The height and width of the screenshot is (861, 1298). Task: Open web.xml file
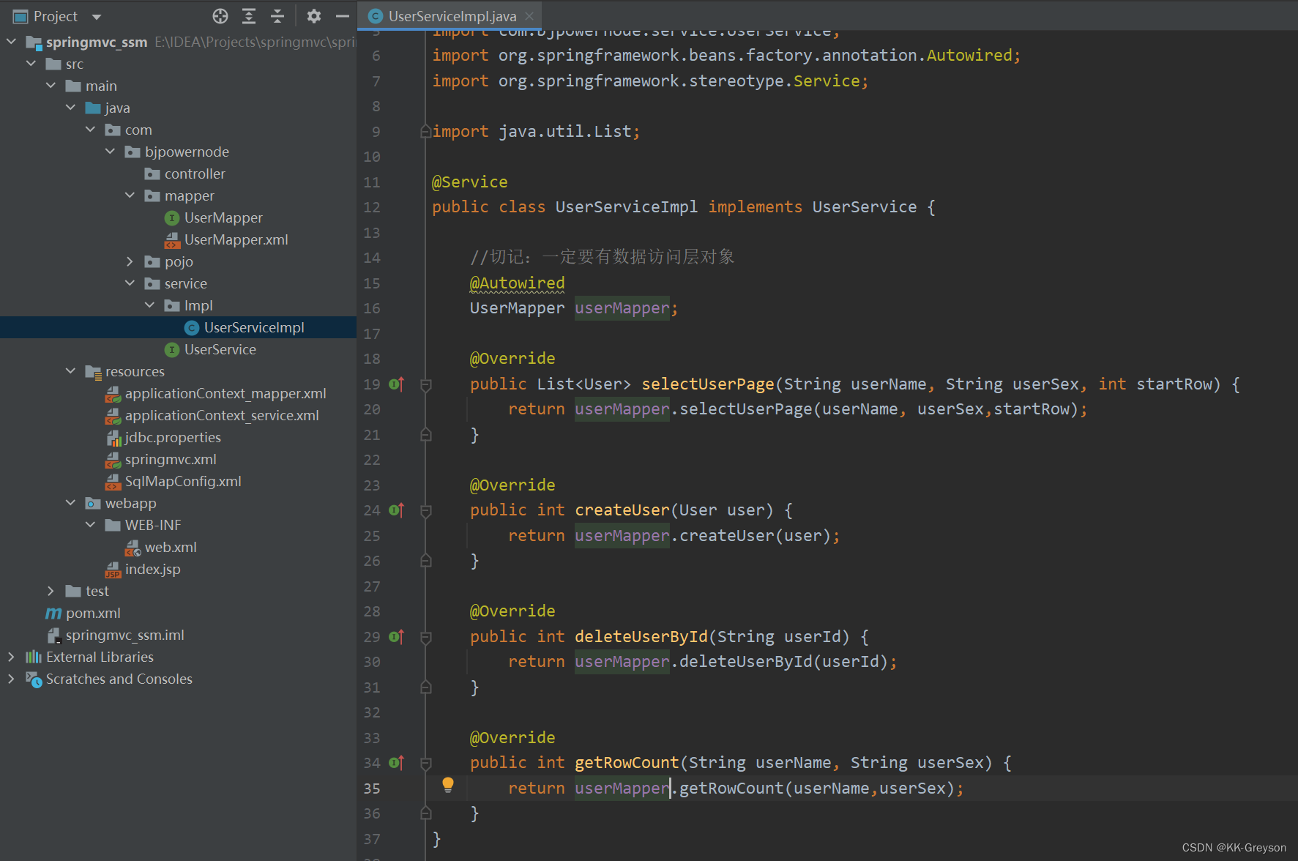pyautogui.click(x=170, y=547)
